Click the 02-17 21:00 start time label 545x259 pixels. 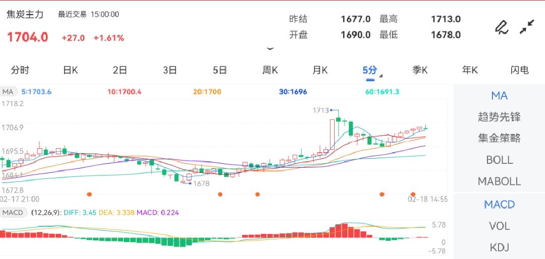pyautogui.click(x=20, y=199)
